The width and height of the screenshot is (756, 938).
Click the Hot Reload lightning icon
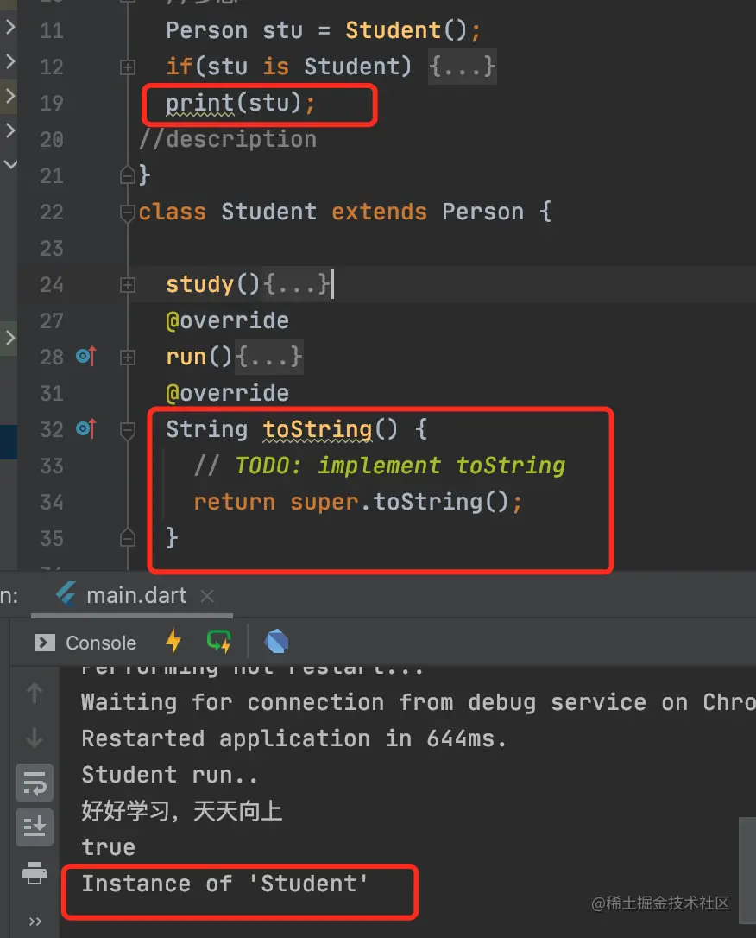coord(173,641)
